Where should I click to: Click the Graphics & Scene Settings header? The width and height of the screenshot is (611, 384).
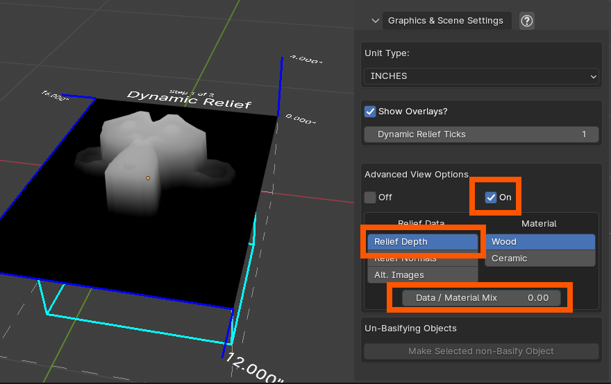click(445, 21)
